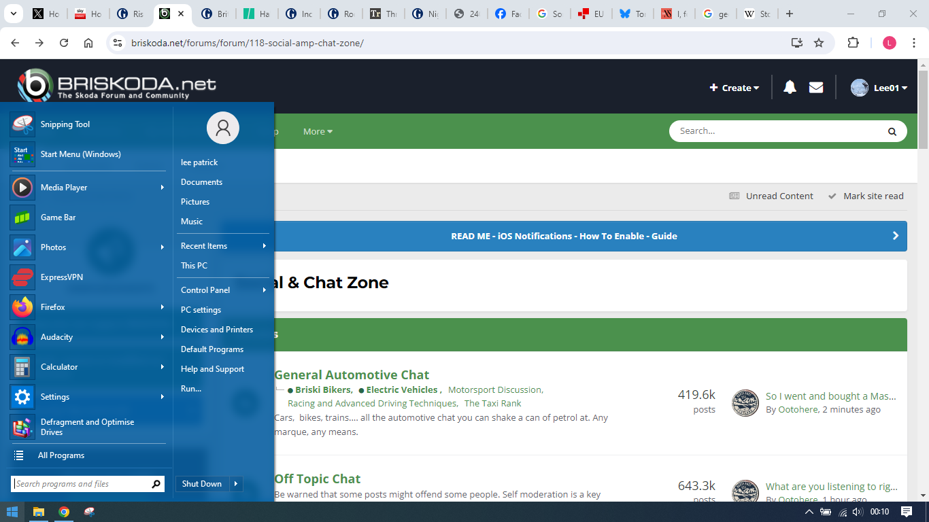Open ExpressVPN
Screen dimensions: 929x522
click(x=63, y=277)
